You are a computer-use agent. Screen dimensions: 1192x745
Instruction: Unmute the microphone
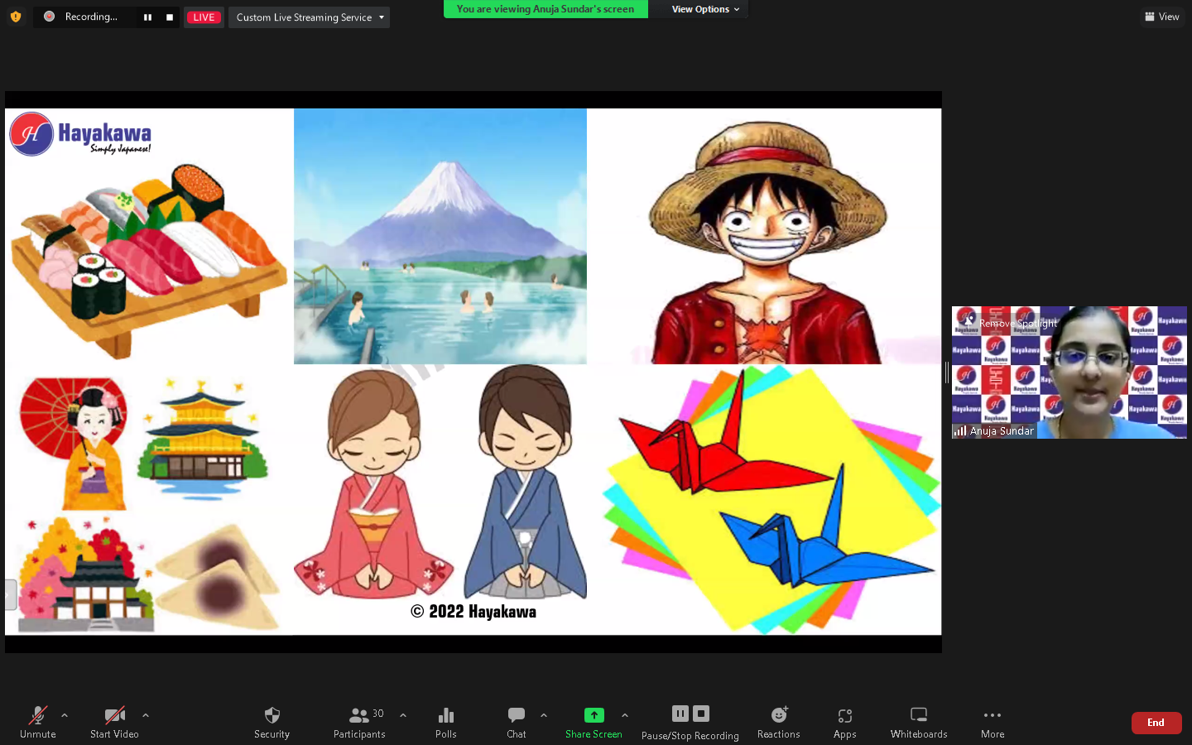[x=38, y=722]
